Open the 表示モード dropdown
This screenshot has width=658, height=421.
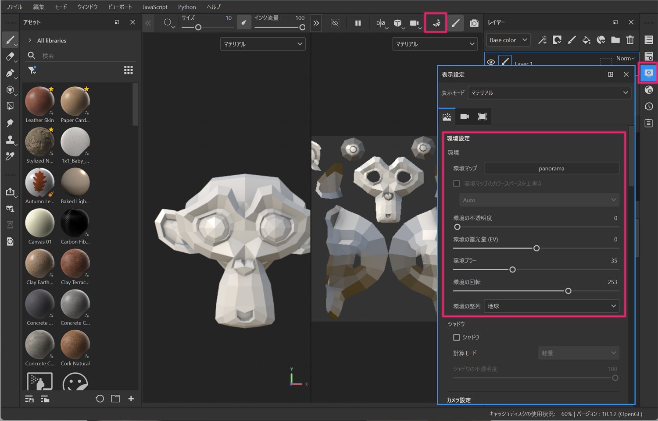click(549, 93)
